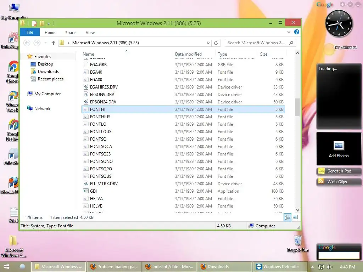
Task: Switch to the Large icons view toggle
Action: 295,217
